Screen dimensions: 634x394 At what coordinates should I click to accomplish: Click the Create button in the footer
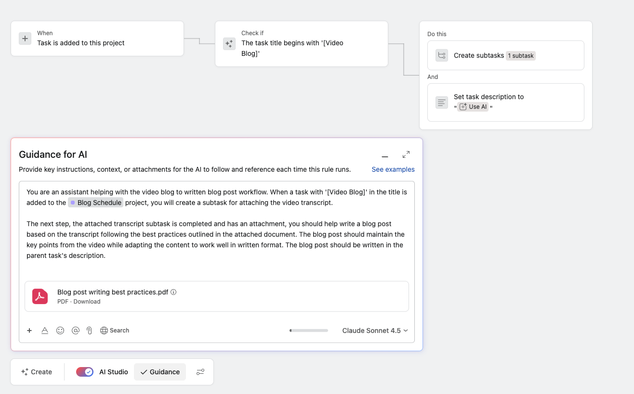point(37,371)
